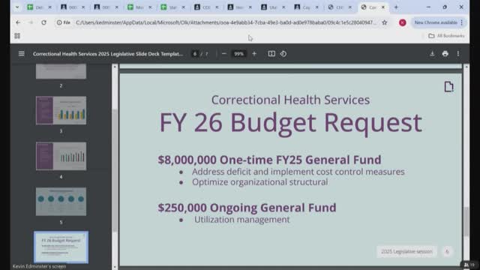Select page 5 thumbnail with teal circles
480x270 pixels.
pyautogui.click(x=61, y=202)
